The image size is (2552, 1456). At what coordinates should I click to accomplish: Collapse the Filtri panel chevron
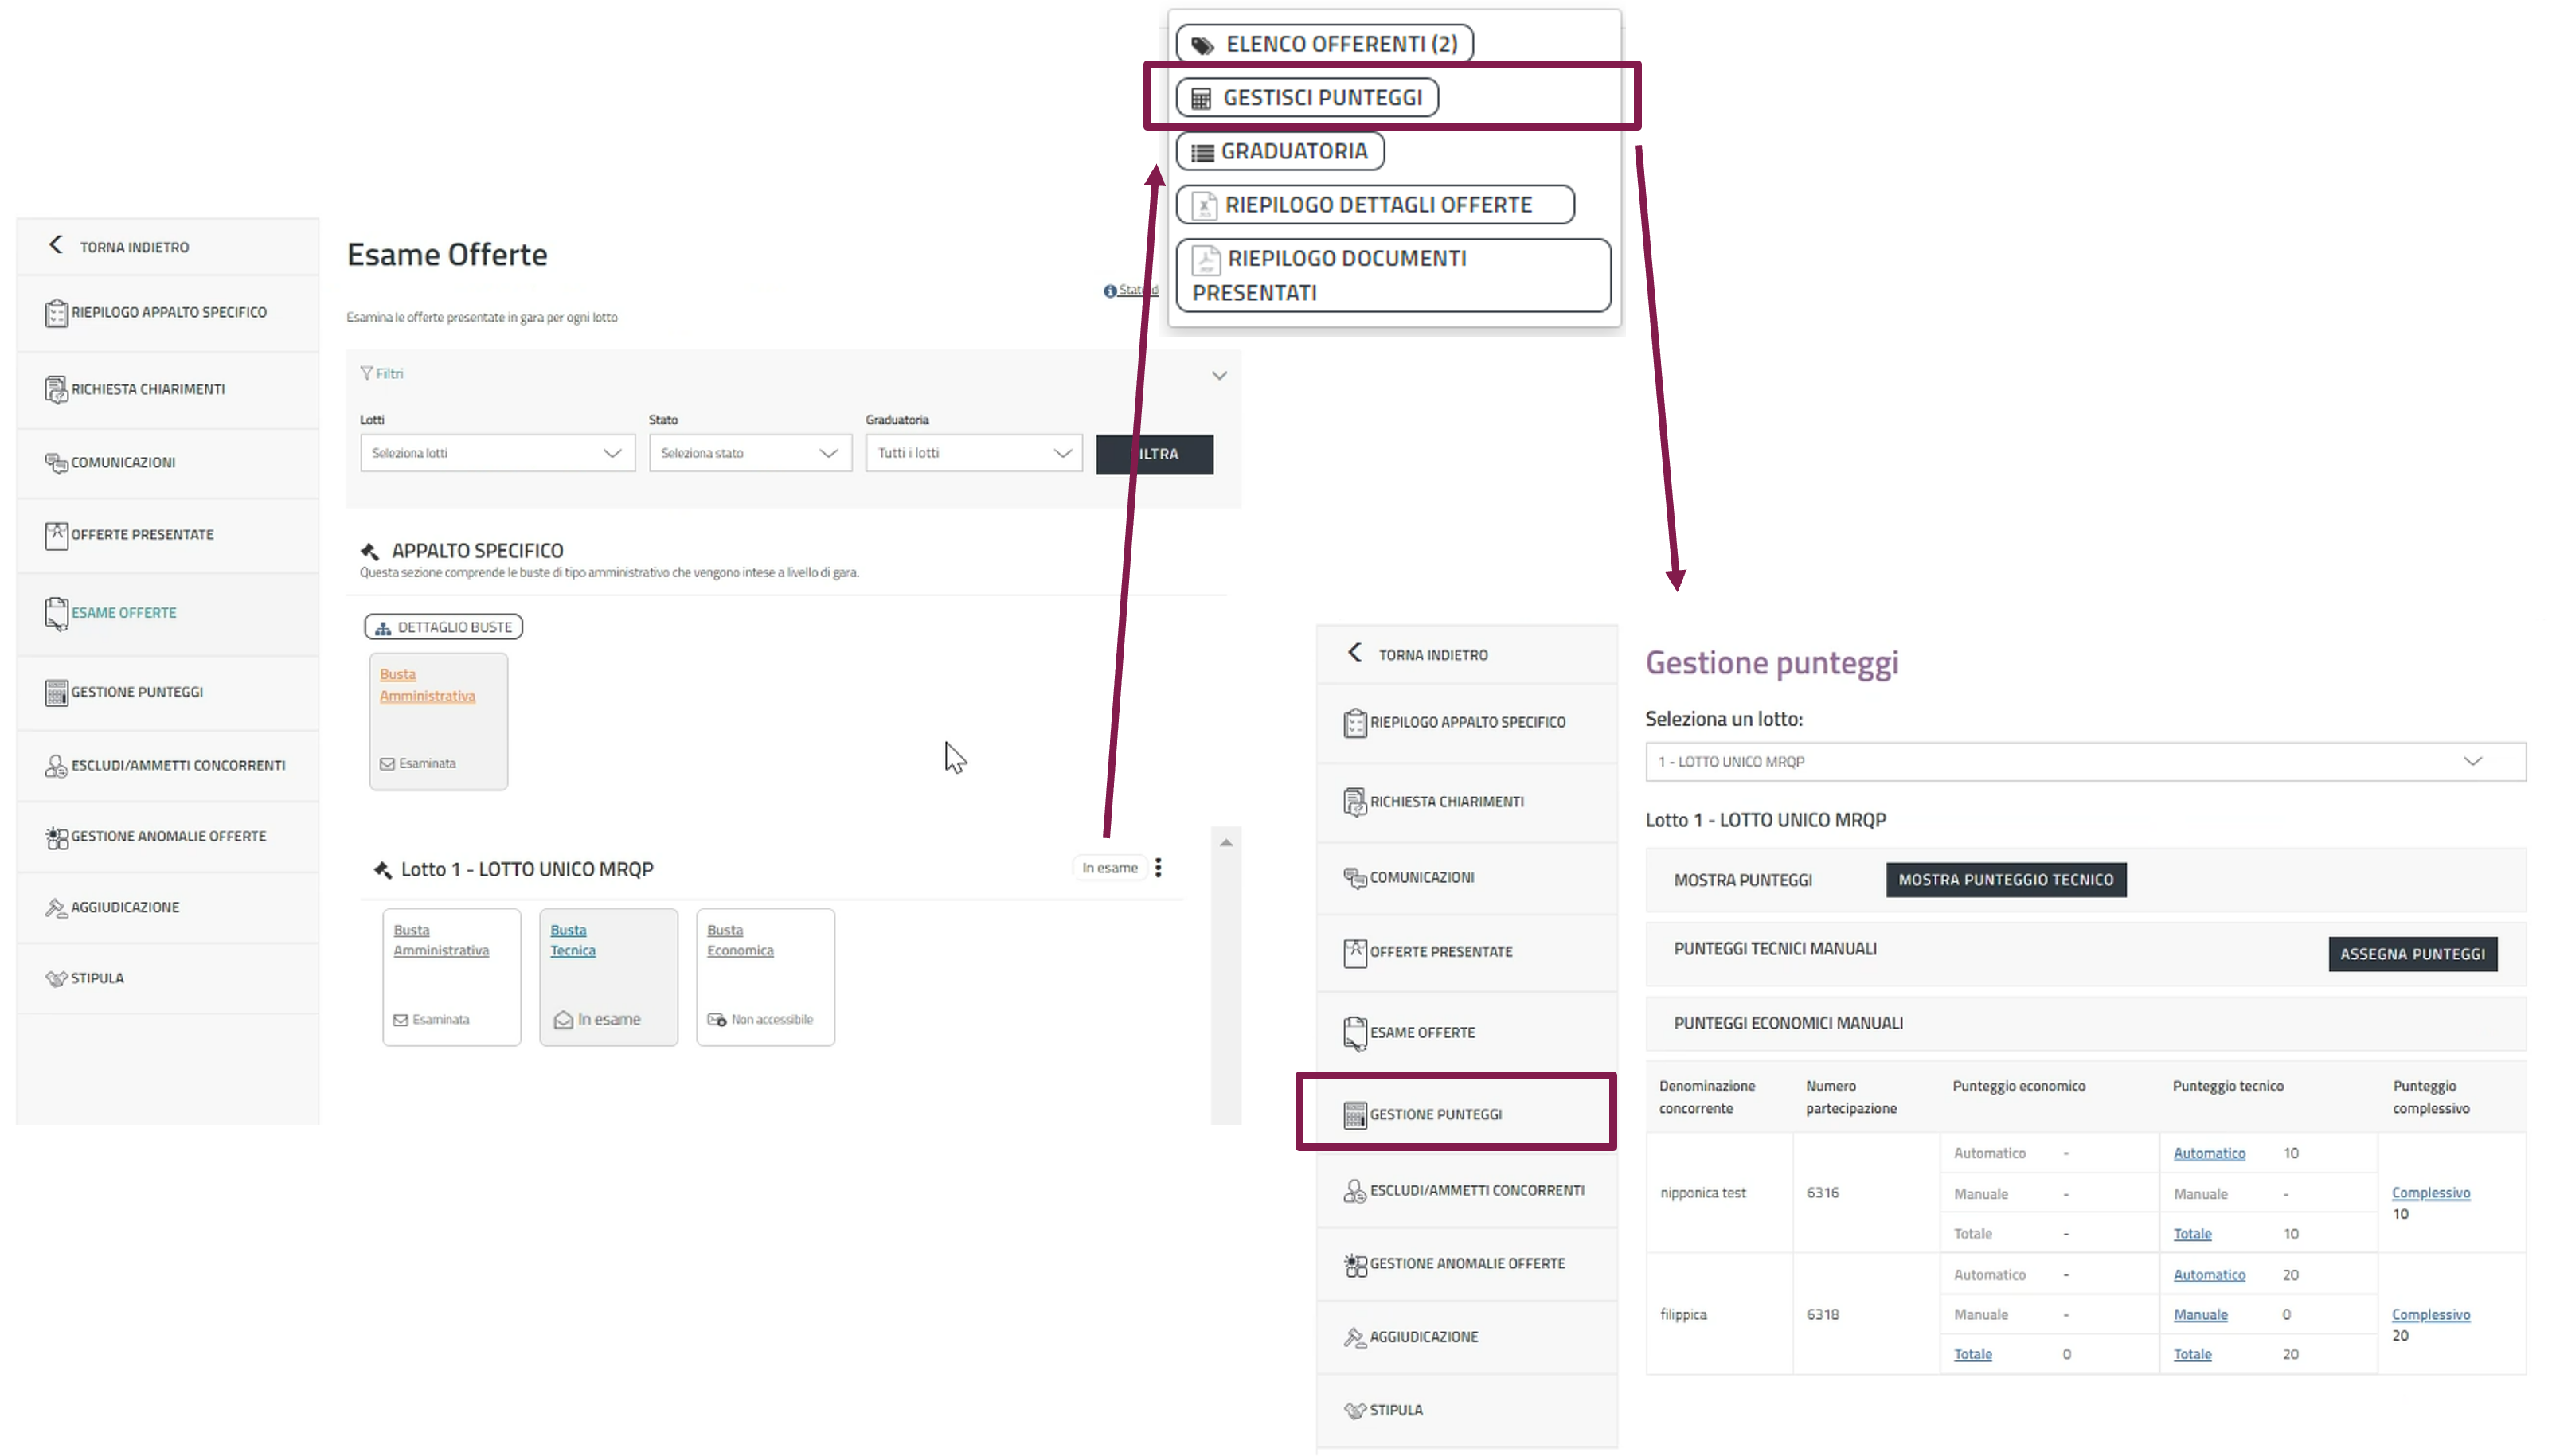(x=1219, y=375)
